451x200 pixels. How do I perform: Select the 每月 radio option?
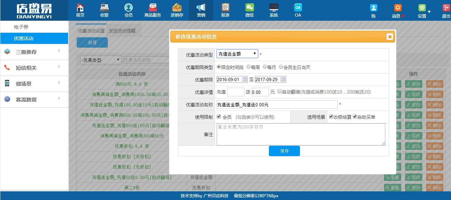pos(265,67)
